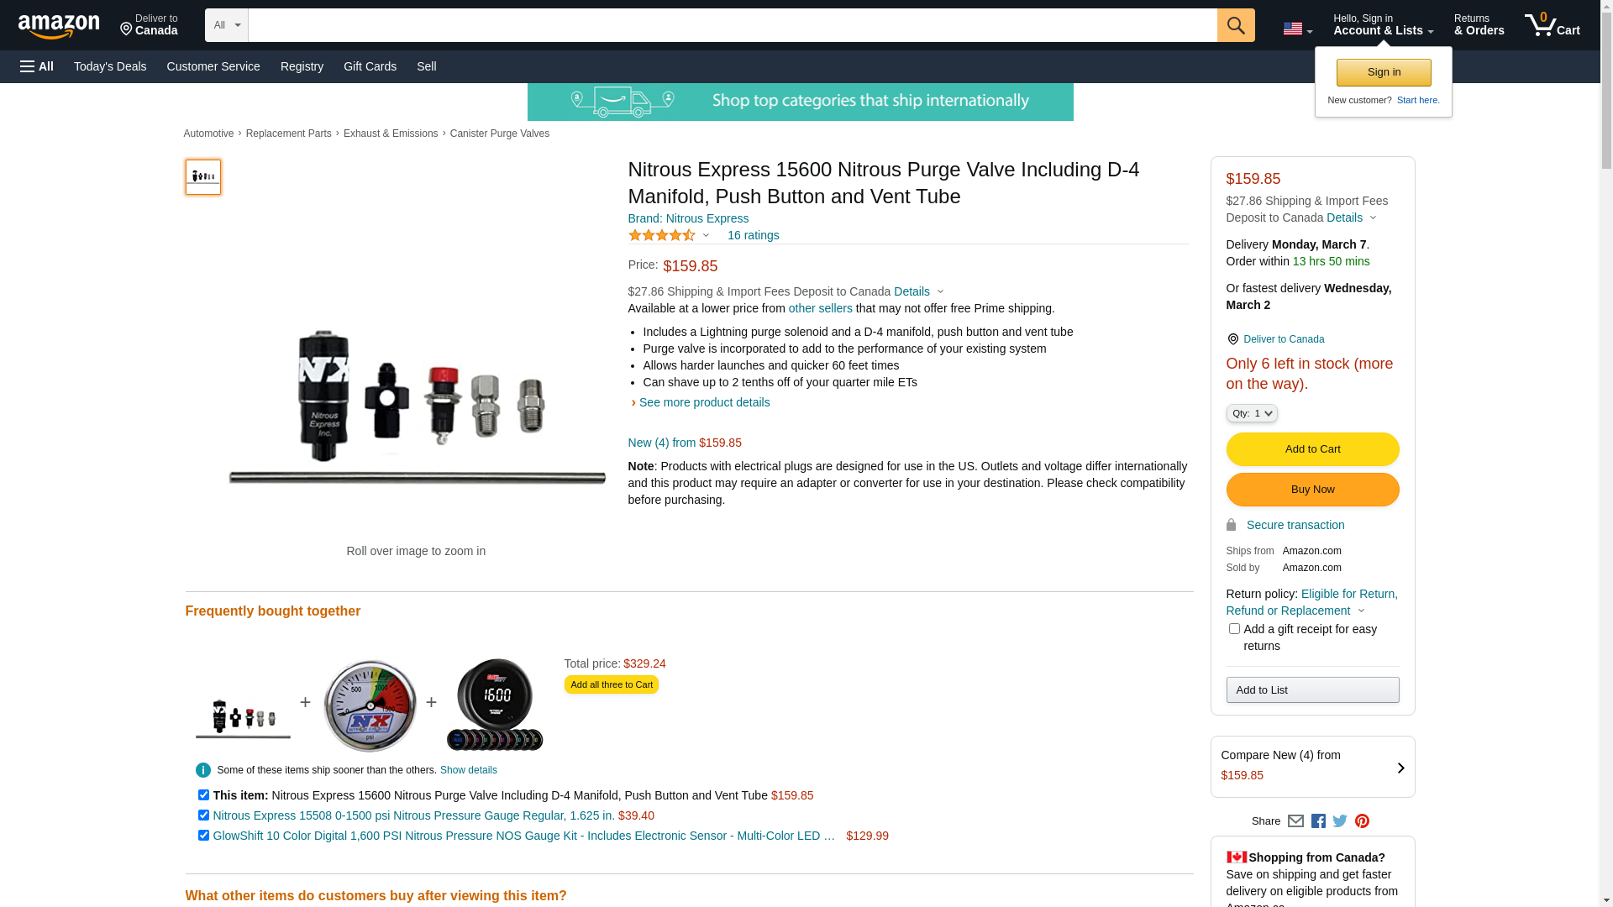The image size is (1613, 907).
Task: Go to Gift Cards page
Action: tap(370, 66)
